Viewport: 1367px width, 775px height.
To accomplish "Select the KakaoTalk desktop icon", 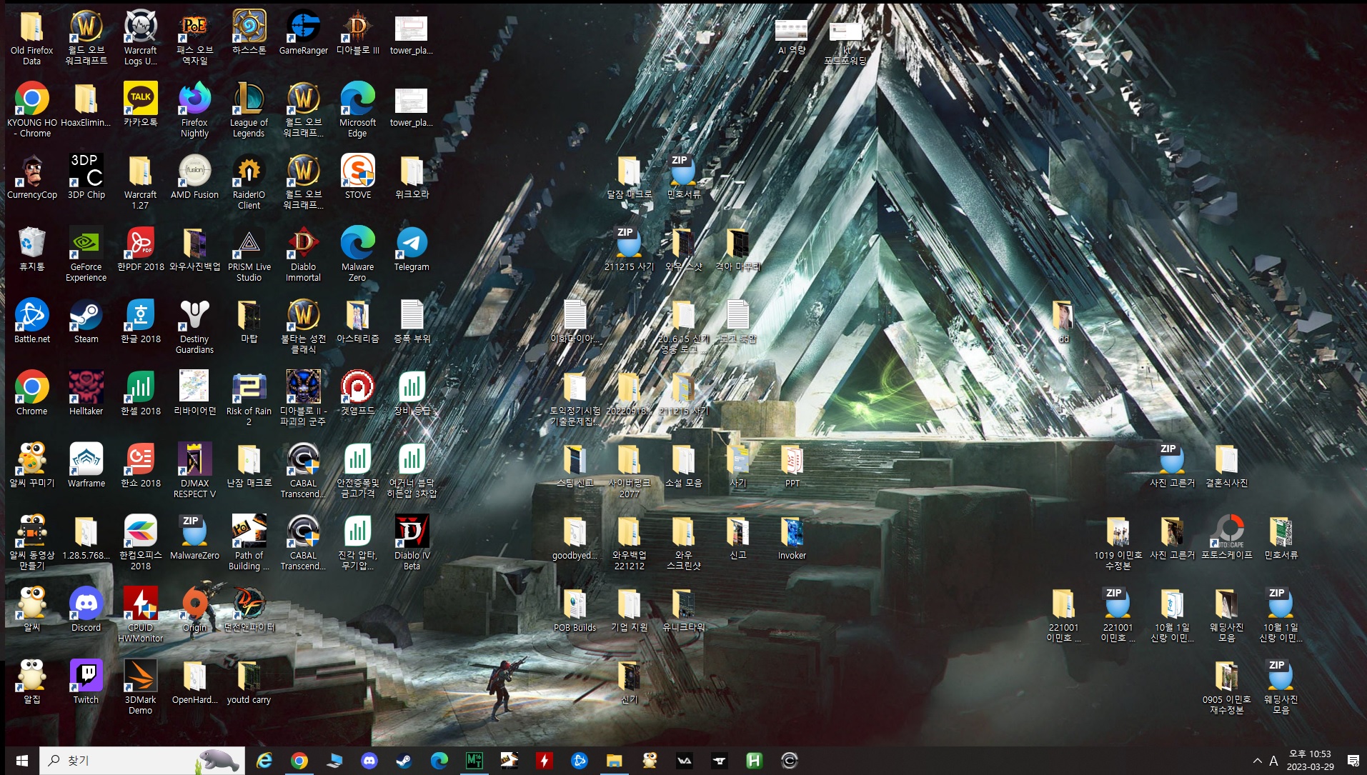I will (x=140, y=105).
